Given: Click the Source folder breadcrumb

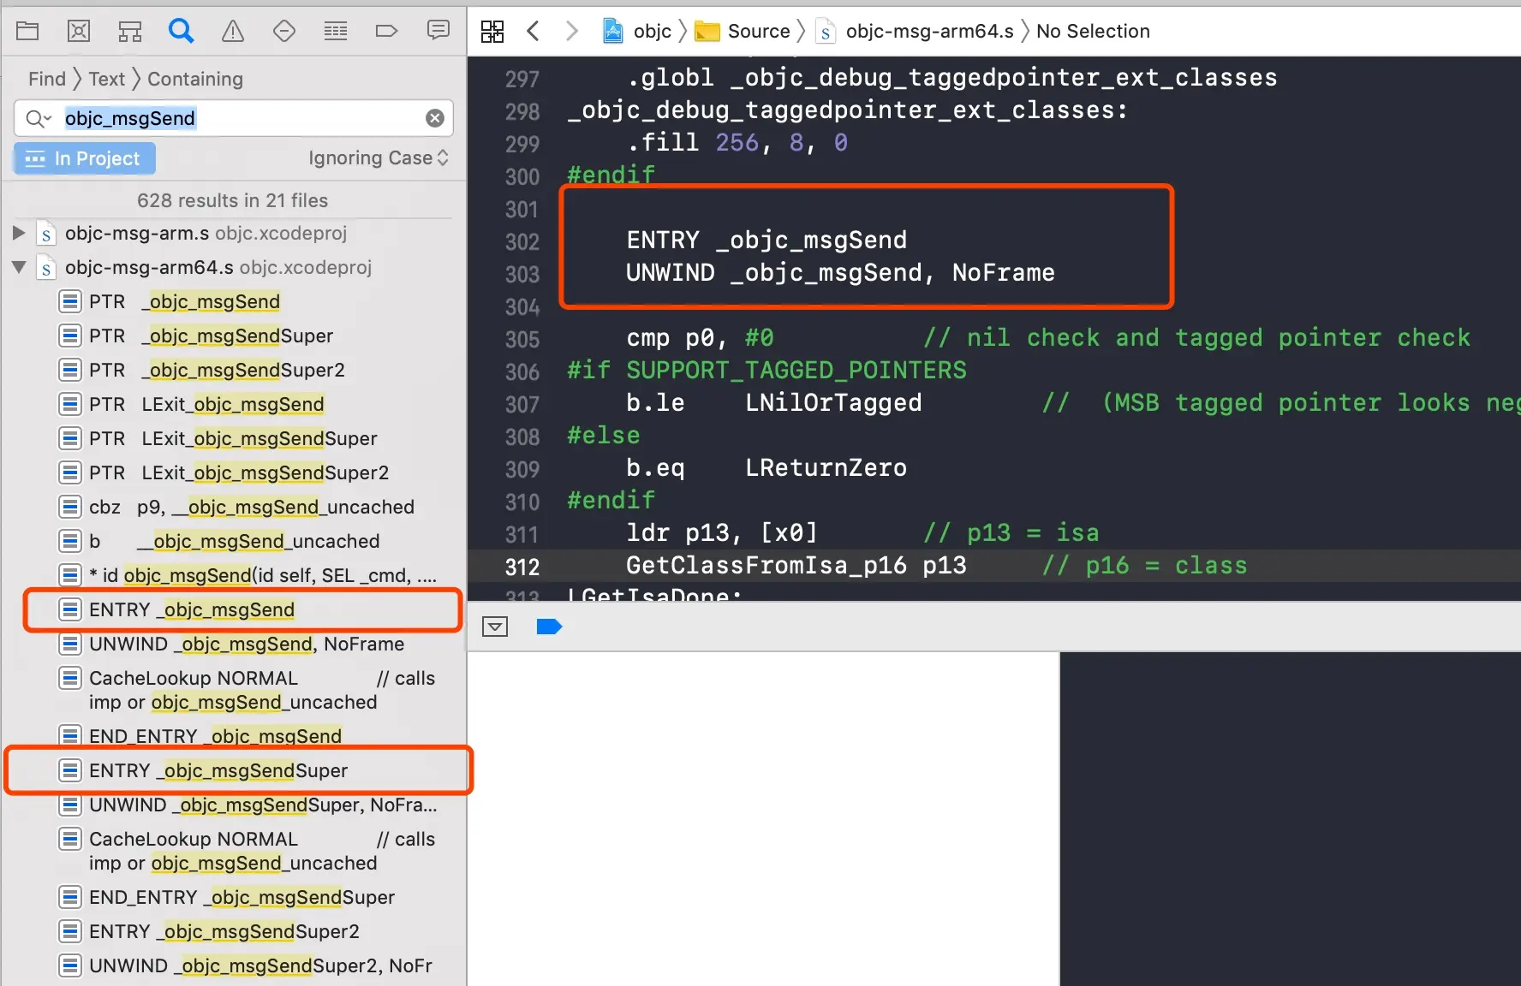Looking at the screenshot, I should tap(743, 32).
